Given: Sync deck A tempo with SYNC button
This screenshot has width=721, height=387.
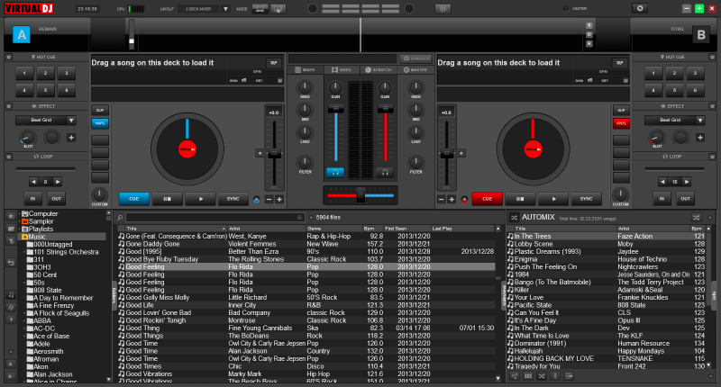Looking at the screenshot, I should tap(233, 199).
